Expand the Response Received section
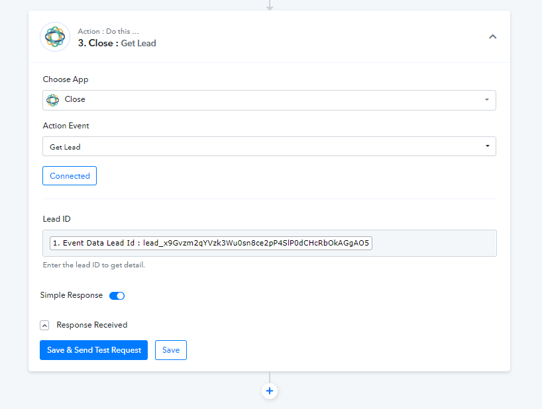 coord(44,325)
